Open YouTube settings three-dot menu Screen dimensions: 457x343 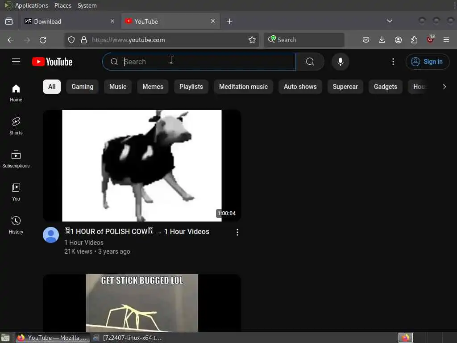(393, 62)
